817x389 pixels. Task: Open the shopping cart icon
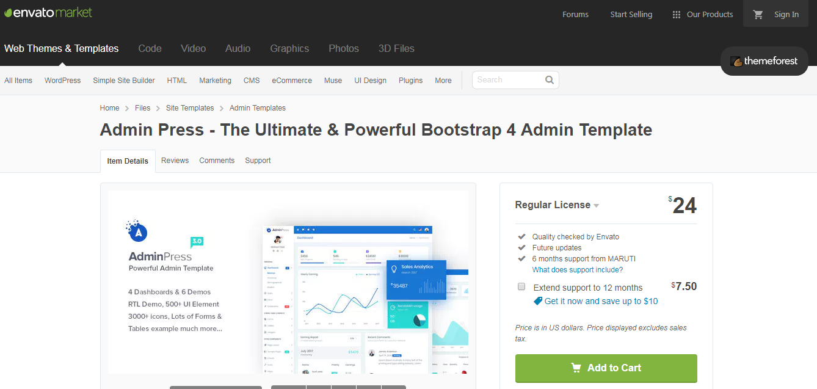pyautogui.click(x=758, y=15)
